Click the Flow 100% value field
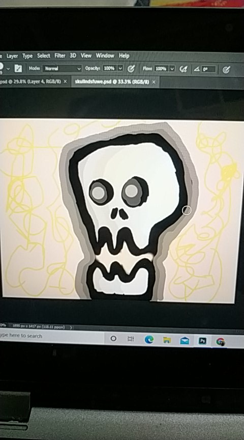This screenshot has height=440, width=244. click(x=161, y=68)
